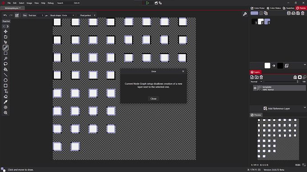The image size is (307, 172).
Task: Collapse the Add Reference Layer section
Action: [305, 107]
